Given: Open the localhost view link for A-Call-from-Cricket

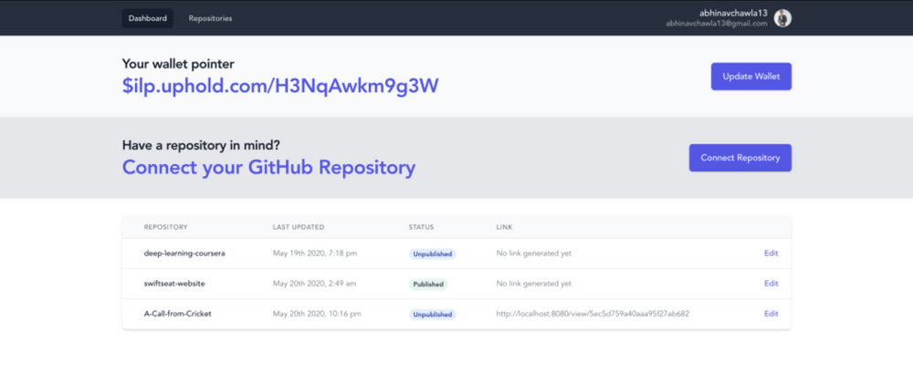Looking at the screenshot, I should point(592,314).
